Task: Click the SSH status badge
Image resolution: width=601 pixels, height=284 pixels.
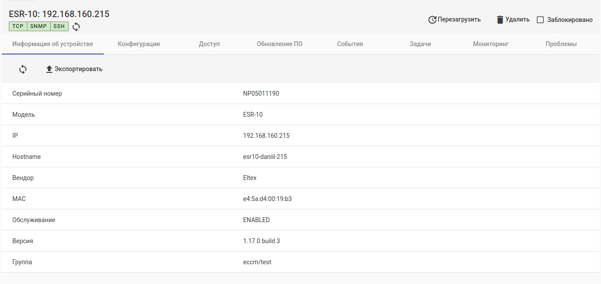Action: coord(59,26)
